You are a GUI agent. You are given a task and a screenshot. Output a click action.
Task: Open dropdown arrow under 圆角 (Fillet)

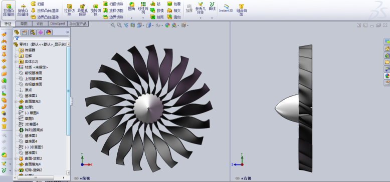pyautogui.click(x=131, y=18)
